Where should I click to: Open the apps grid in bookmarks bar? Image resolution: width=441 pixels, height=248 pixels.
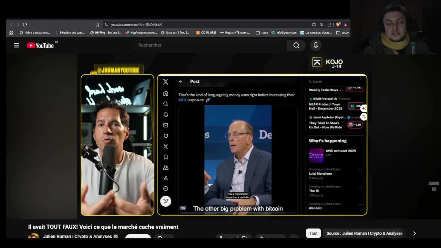pyautogui.click(x=11, y=33)
